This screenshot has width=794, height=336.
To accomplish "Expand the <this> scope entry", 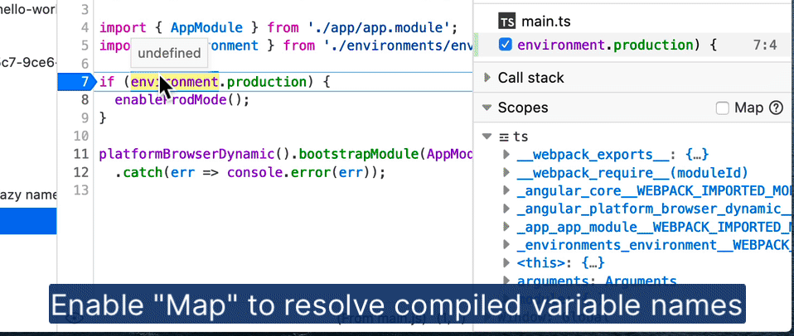I will [506, 262].
